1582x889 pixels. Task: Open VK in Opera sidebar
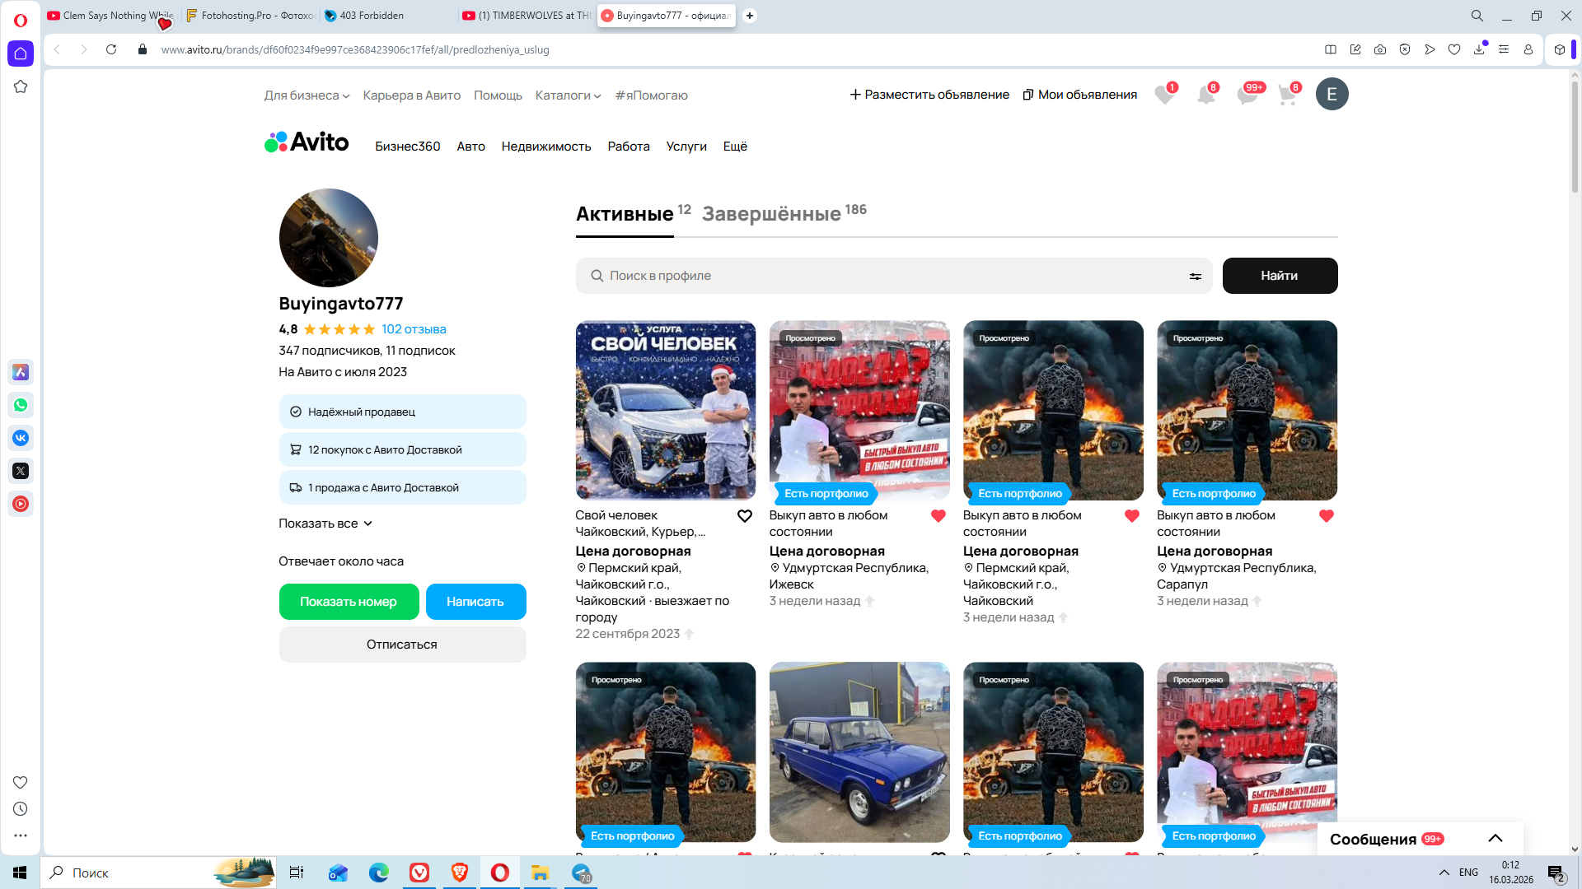click(x=21, y=438)
